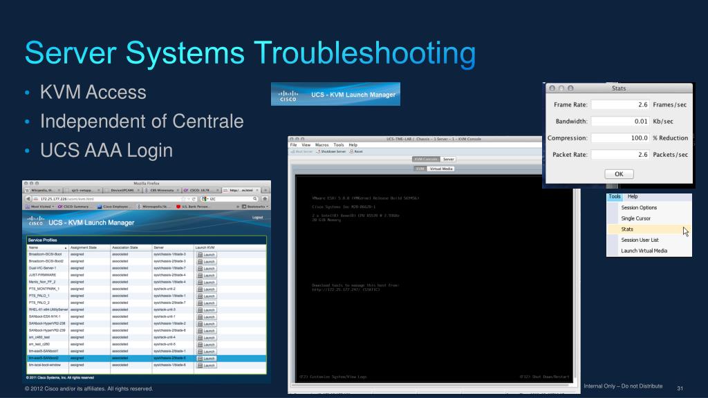Launch KVM for SANboot-HyperVR2-238 profile
Screen dimensions: 708x398
pos(206,323)
